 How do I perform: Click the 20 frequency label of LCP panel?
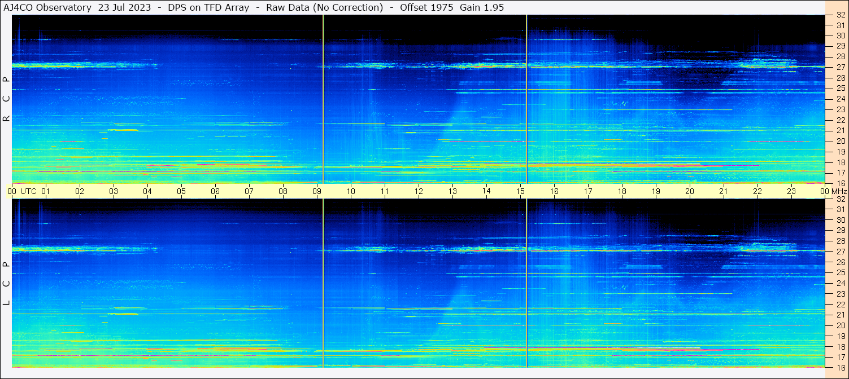(840, 325)
